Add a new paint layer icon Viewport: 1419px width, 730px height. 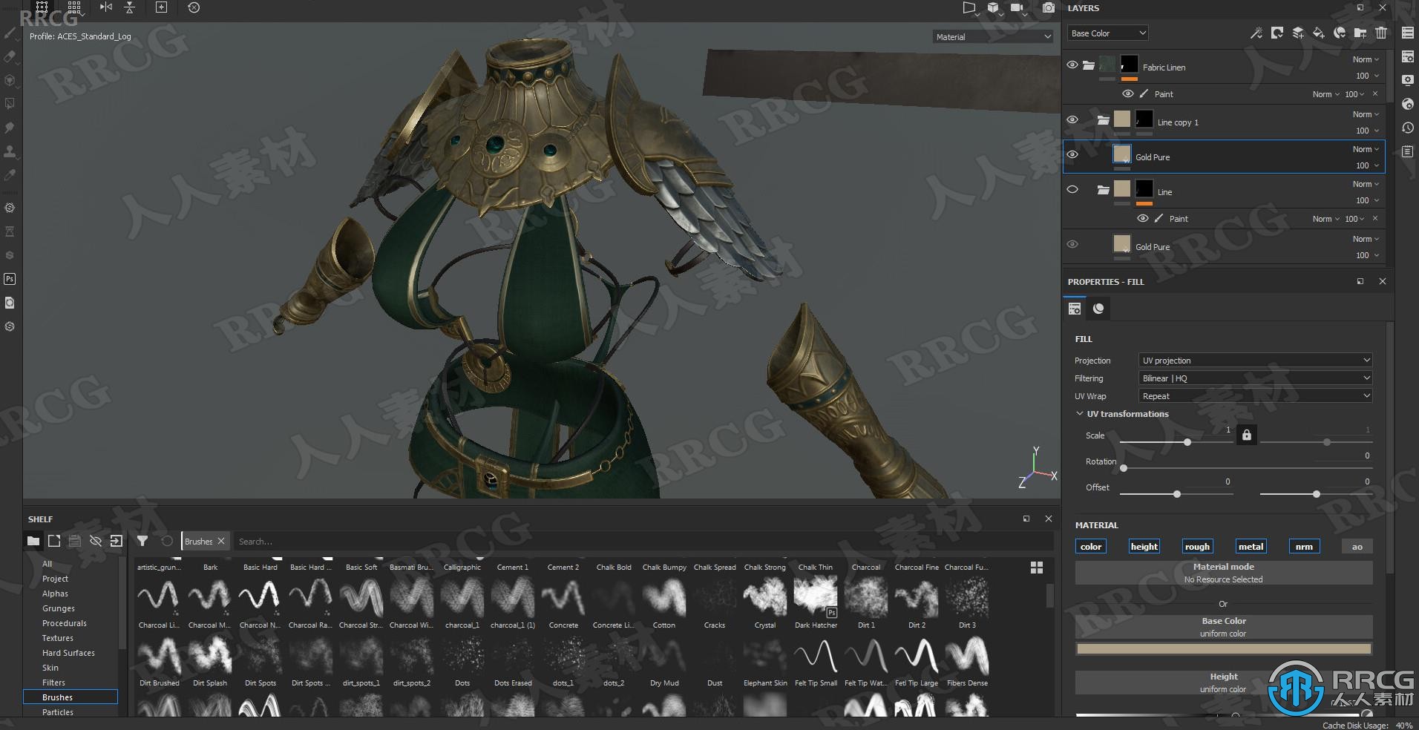(1298, 33)
